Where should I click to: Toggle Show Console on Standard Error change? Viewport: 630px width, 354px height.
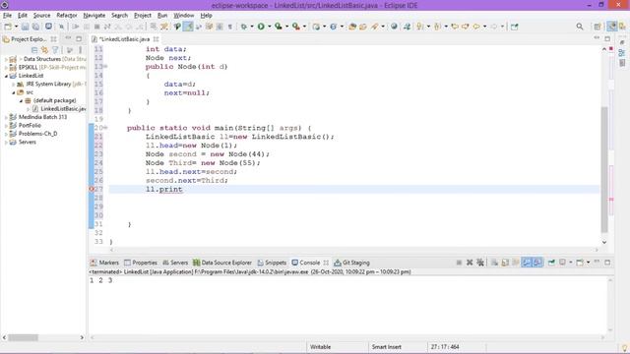[x=537, y=263]
